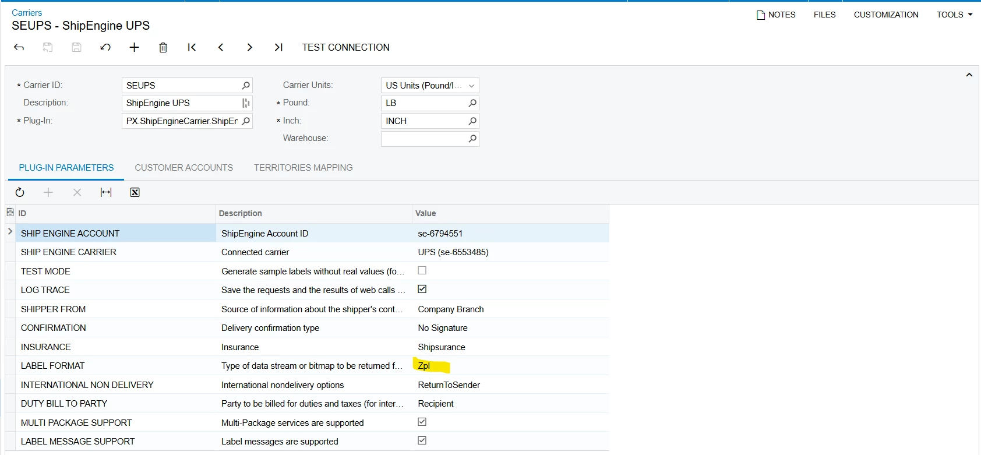Click the Shipsurance insurance value
The width and height of the screenshot is (981, 455).
coord(442,347)
